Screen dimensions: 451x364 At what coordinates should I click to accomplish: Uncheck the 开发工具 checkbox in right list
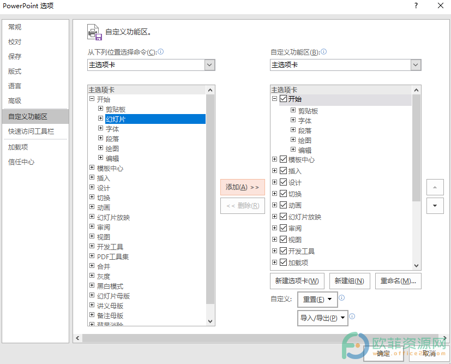[x=284, y=251]
